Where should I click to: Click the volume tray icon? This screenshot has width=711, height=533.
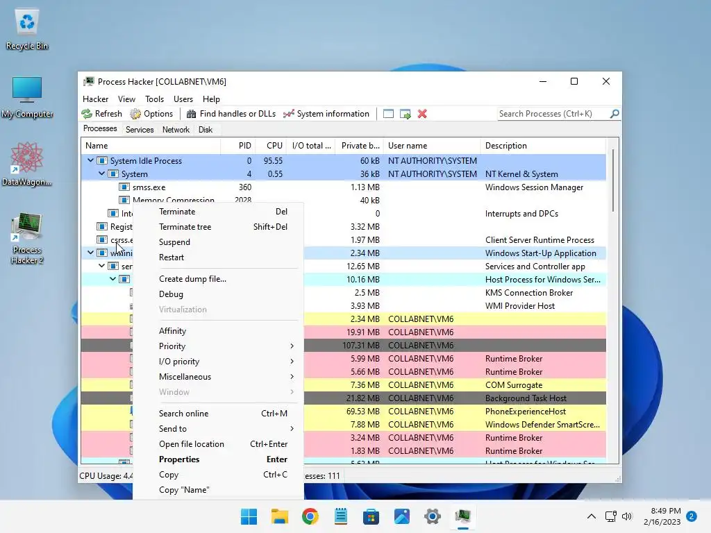(627, 516)
